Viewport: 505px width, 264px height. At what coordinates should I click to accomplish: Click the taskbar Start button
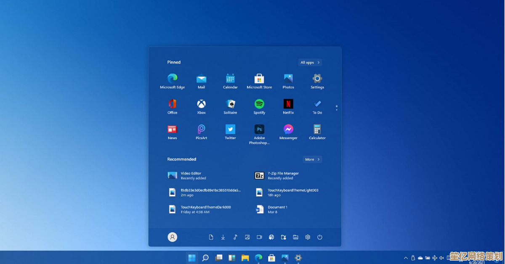click(x=192, y=258)
